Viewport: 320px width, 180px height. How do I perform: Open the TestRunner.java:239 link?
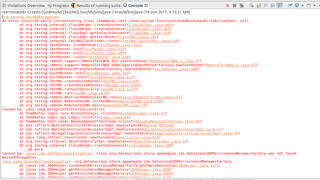pos(104,49)
